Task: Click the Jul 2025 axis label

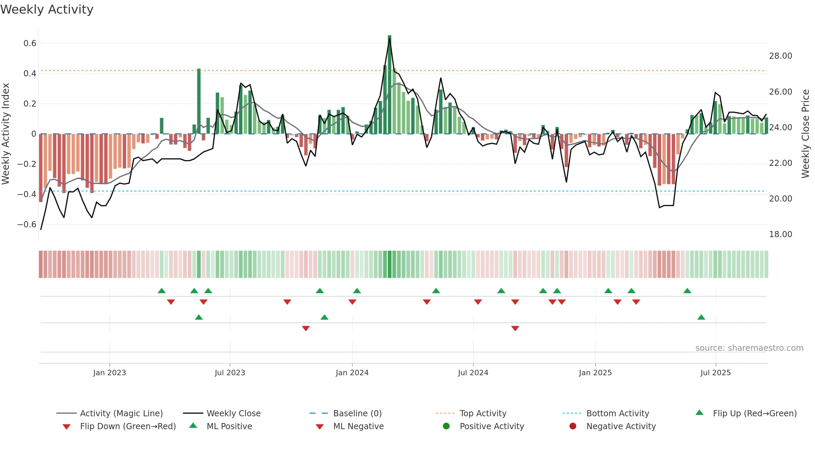Action: 716,373
